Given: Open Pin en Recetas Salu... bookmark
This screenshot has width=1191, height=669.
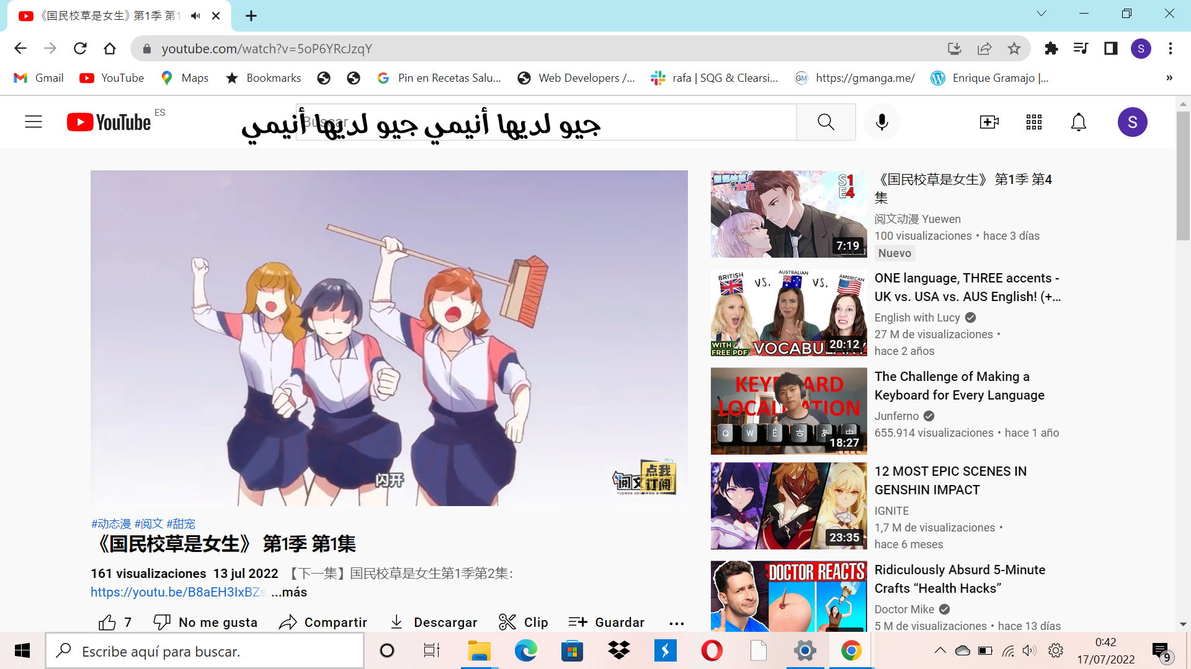Looking at the screenshot, I should pyautogui.click(x=439, y=78).
